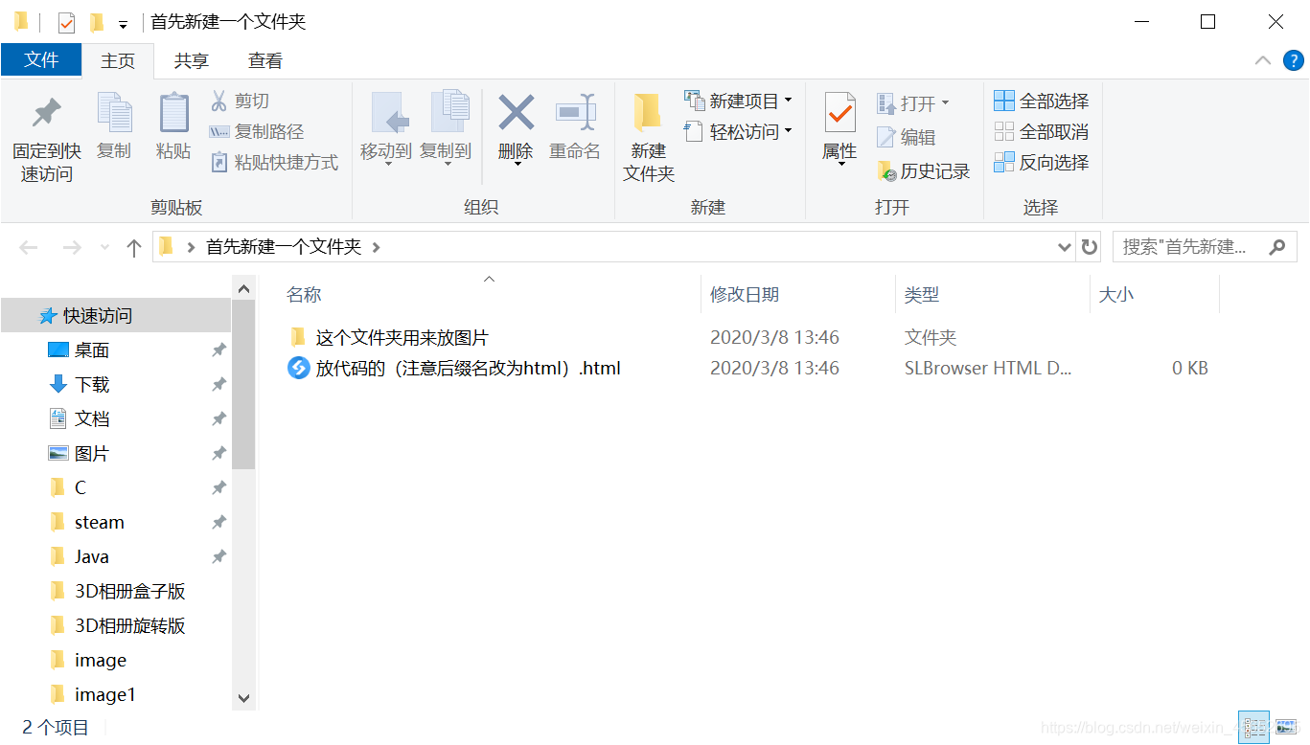Switch to large icons view in status bar
This screenshot has width=1310, height=745.
[1286, 728]
